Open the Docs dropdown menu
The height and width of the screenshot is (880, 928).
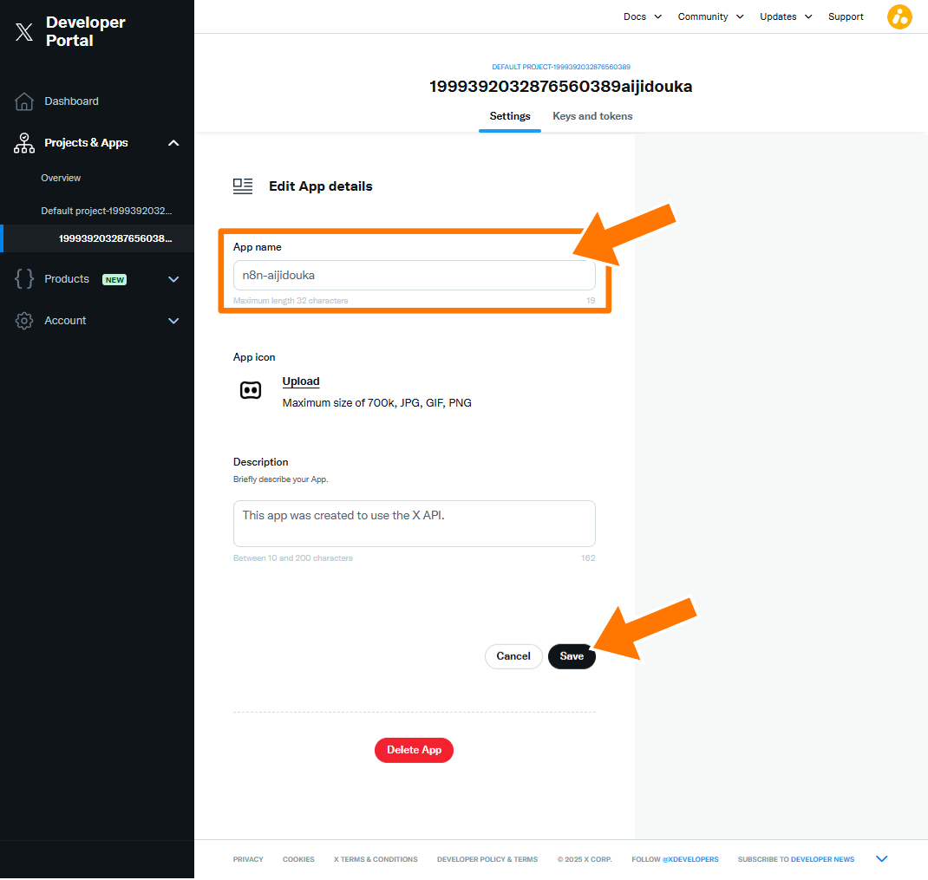pos(643,16)
